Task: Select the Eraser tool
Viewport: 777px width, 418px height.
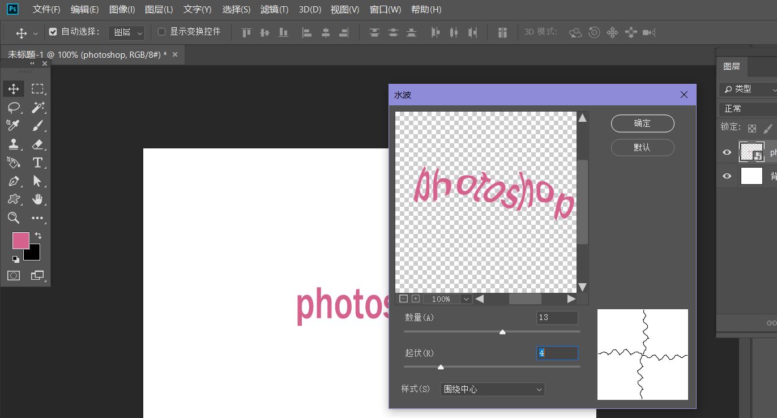Action: [x=37, y=144]
